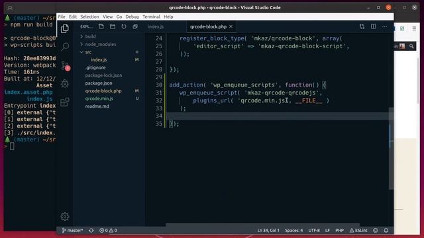
Task: Switch to the index.js editor tab
Action: [x=156, y=26]
